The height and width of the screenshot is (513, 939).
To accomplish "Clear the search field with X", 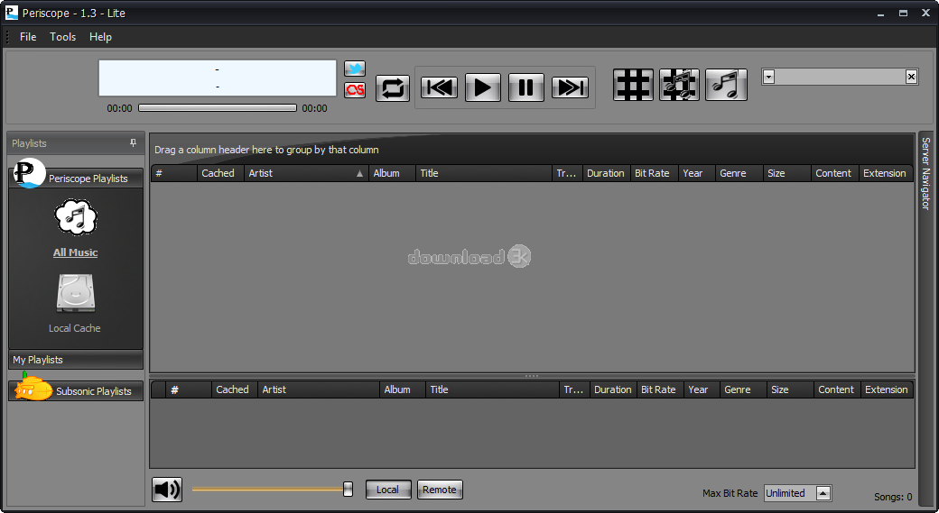I will click(x=911, y=77).
